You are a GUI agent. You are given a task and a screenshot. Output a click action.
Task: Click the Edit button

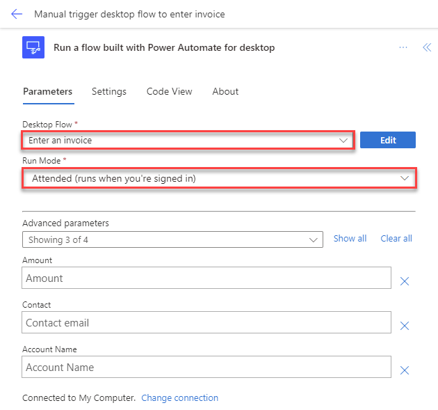(x=388, y=140)
